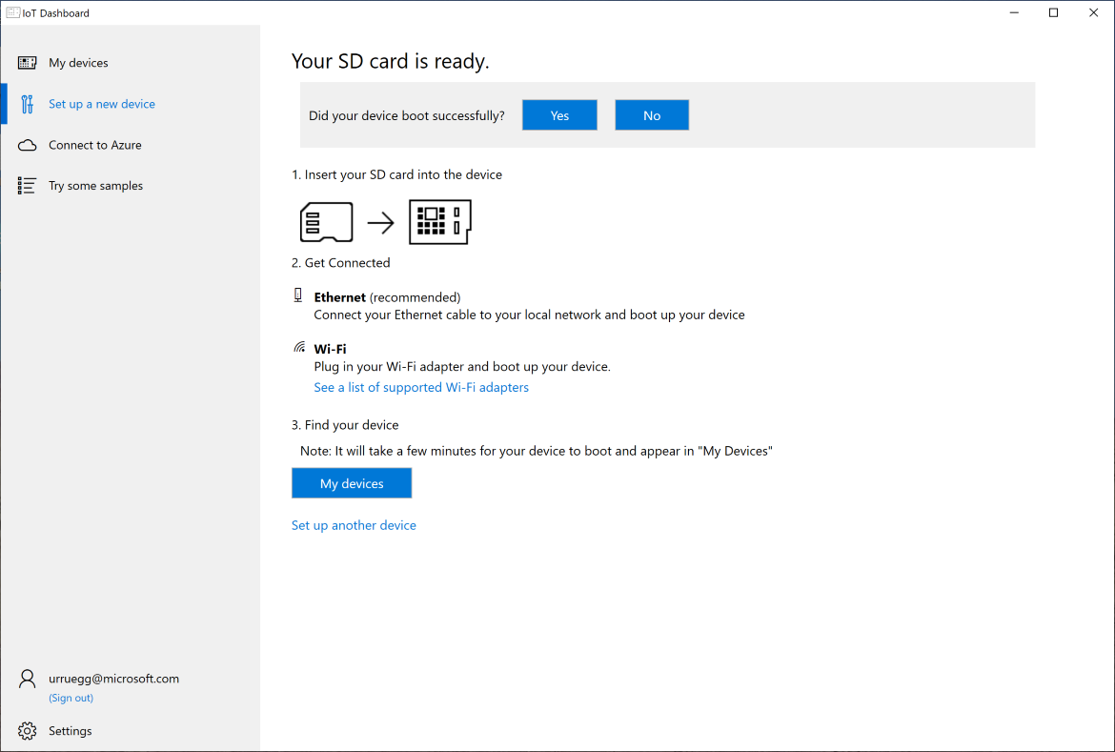Image resolution: width=1115 pixels, height=752 pixels.
Task: Click the Wi-Fi signal icon
Action: (299, 347)
